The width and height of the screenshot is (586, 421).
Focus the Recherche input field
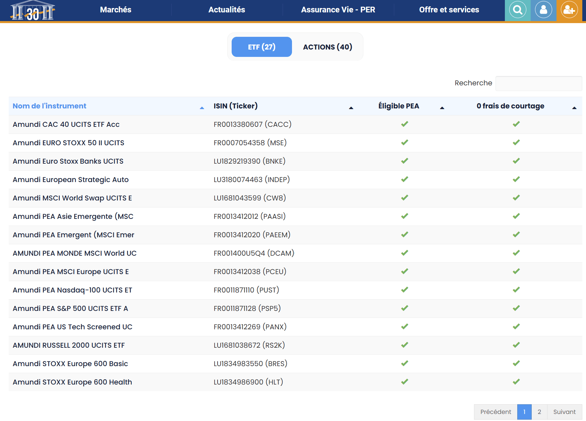coord(539,83)
